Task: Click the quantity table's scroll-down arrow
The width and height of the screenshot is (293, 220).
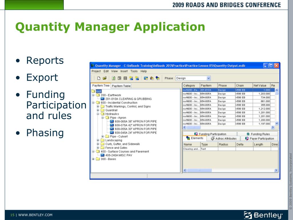Action: 277,123
